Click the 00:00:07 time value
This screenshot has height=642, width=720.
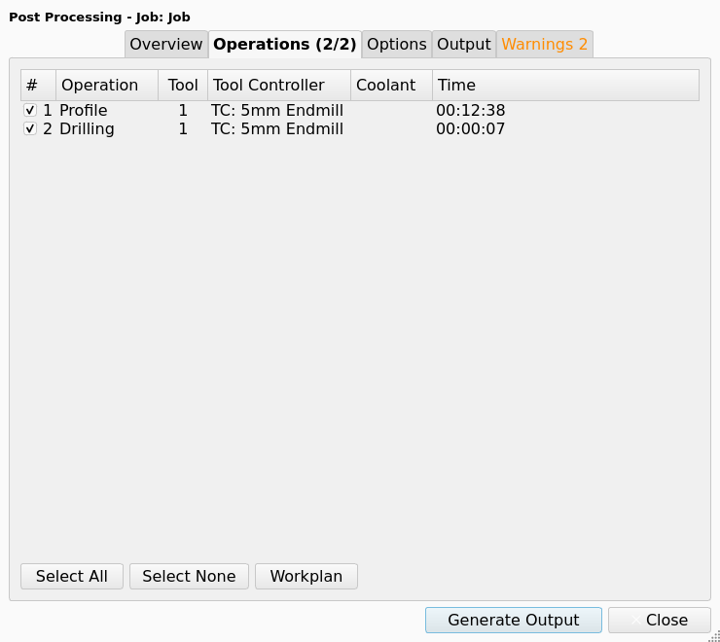click(471, 128)
